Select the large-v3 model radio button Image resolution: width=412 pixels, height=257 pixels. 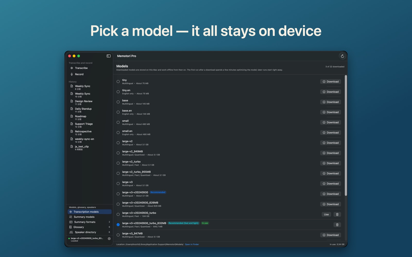click(118, 183)
